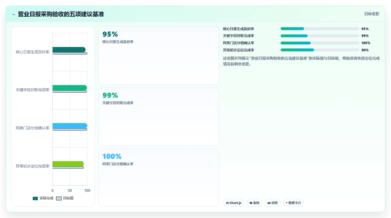Click the 同类门店分组确认率 label in progress list

point(238,43)
